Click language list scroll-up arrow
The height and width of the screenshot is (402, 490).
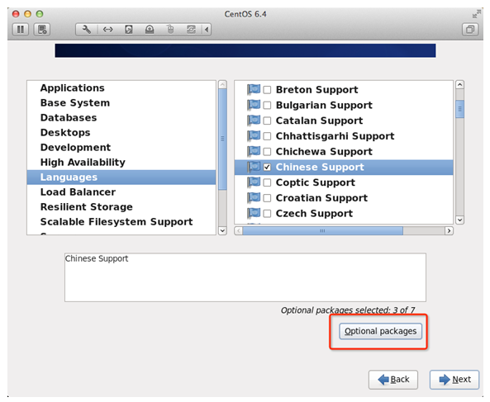click(x=459, y=84)
